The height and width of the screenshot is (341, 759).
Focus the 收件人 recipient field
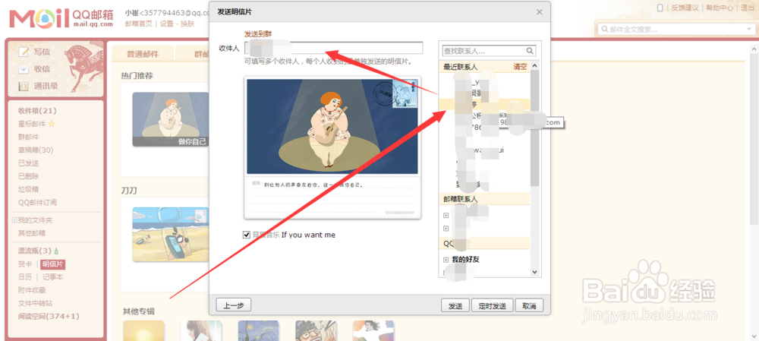click(x=333, y=48)
